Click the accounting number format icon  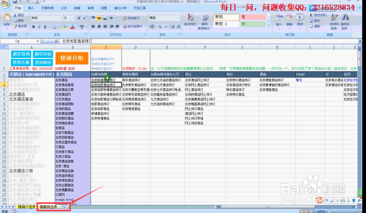point(152,27)
